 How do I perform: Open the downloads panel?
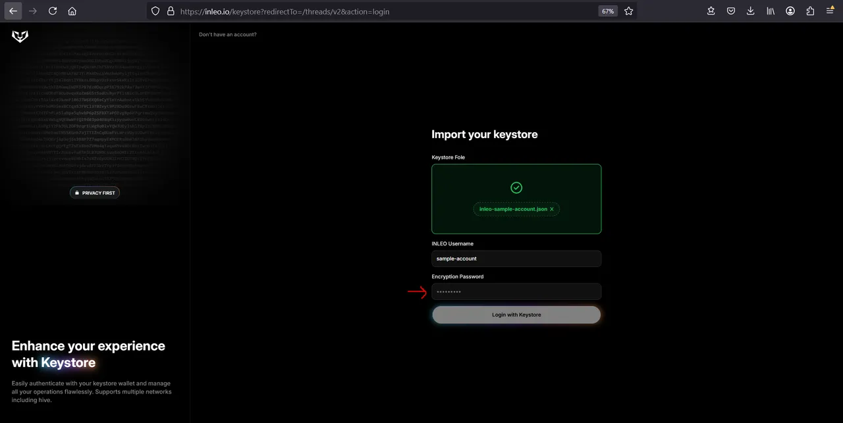(x=751, y=11)
